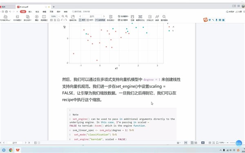Click the Sogou microphone voice input icon
This screenshot has height=153, width=245.
(x=216, y=20)
